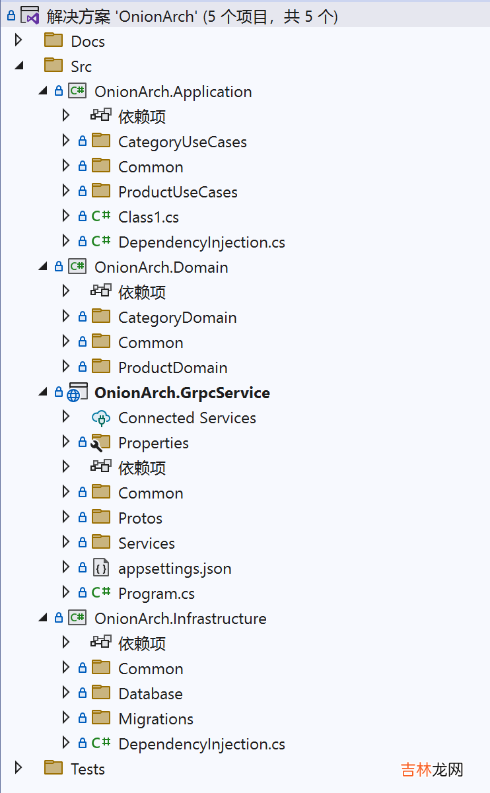Click the Visual Studio solution icon for OnionArch

coord(30,15)
